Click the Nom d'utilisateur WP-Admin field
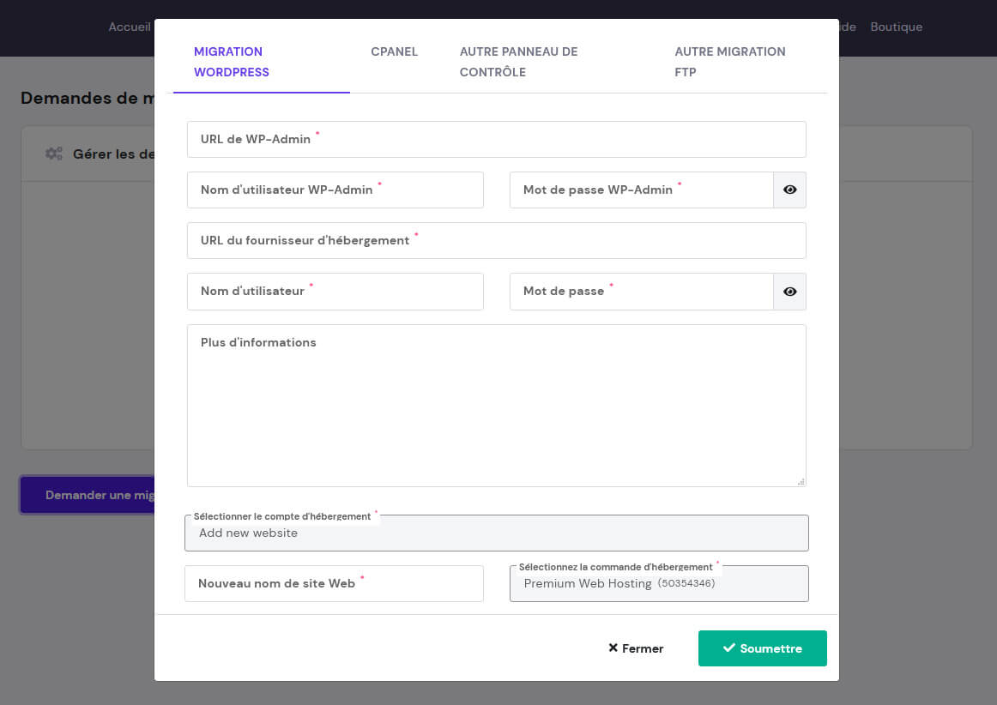The image size is (997, 705). 335,190
